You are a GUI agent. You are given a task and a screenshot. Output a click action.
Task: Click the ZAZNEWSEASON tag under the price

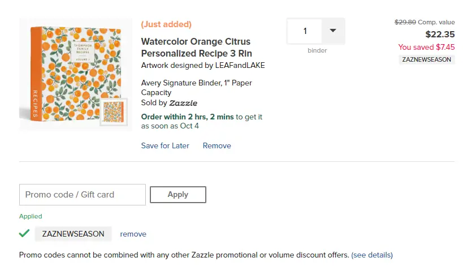click(427, 59)
